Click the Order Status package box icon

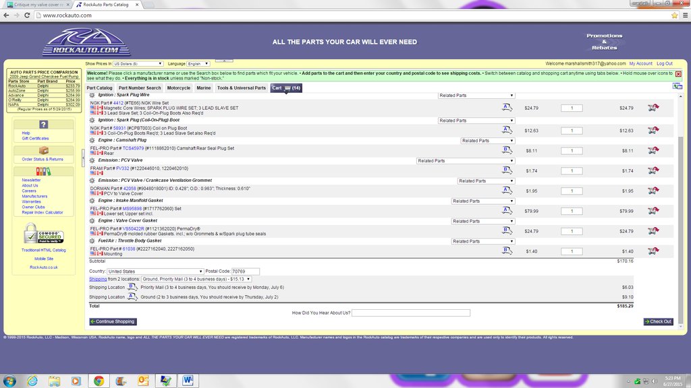click(44, 150)
